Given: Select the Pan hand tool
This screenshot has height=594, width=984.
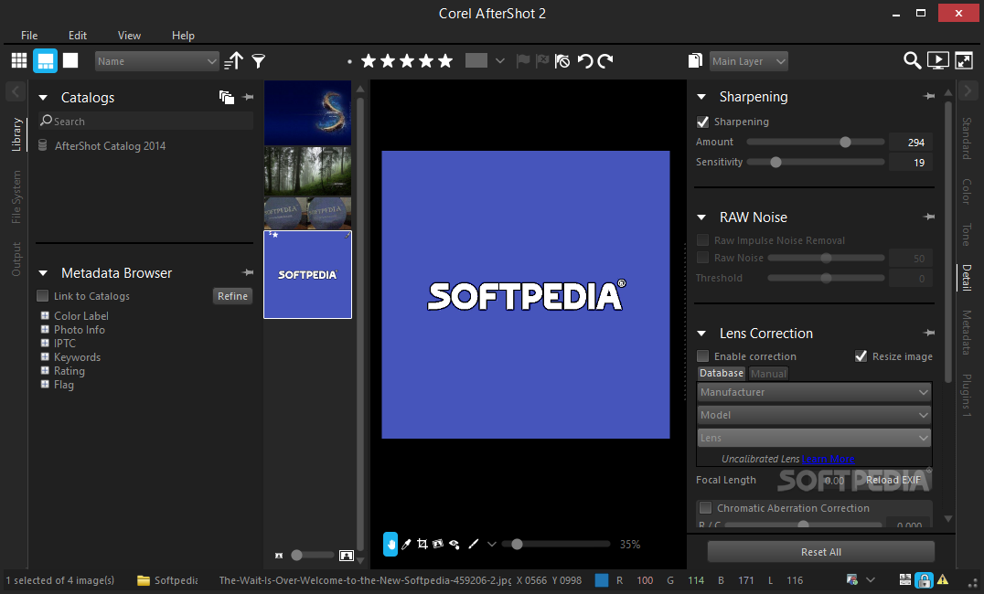Looking at the screenshot, I should coord(390,544).
